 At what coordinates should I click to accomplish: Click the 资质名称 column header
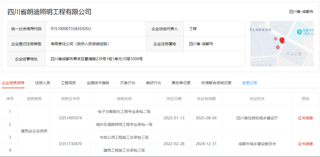124,99
